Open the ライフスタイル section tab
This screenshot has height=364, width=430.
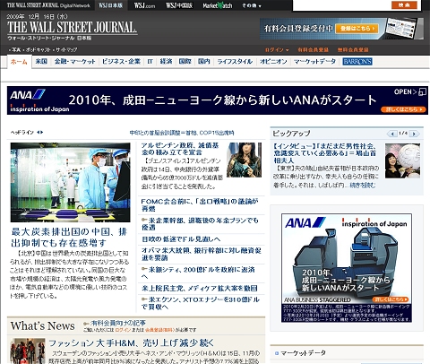tap(235, 62)
